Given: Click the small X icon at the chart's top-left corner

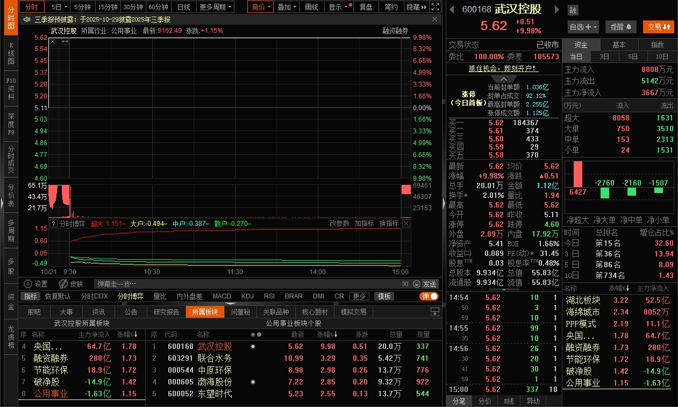Looking at the screenshot, I should (53, 41).
